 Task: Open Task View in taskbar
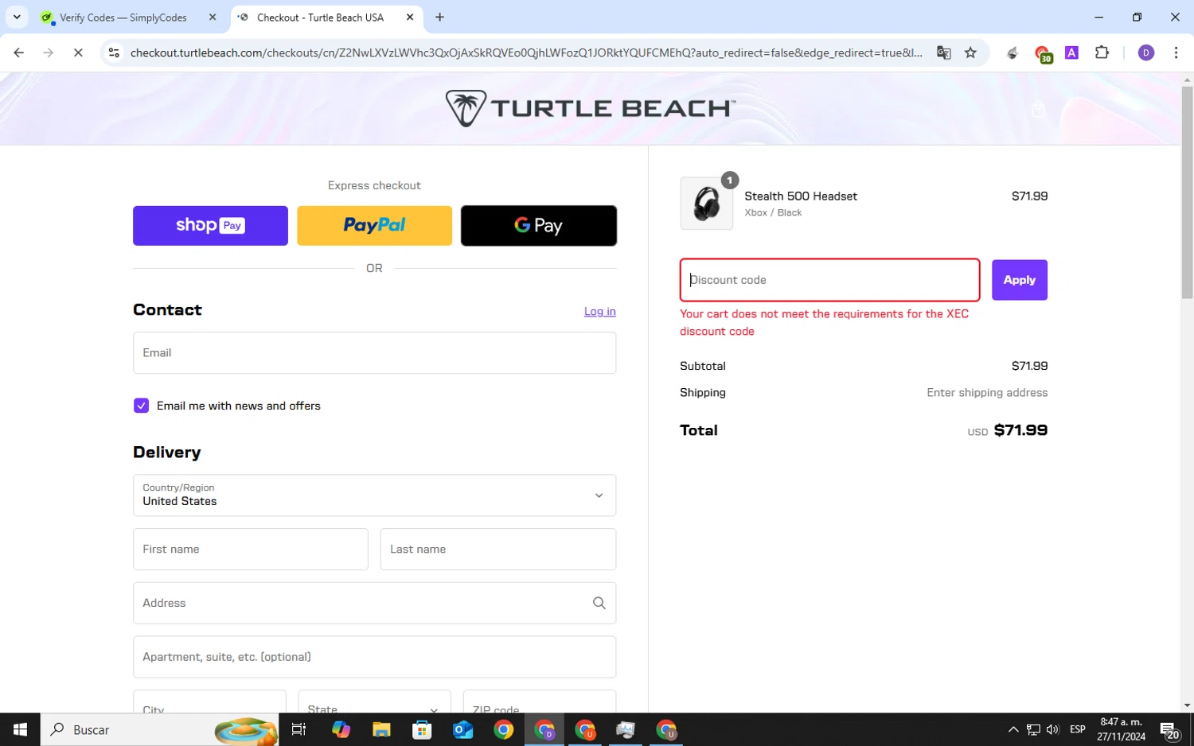coord(299,729)
